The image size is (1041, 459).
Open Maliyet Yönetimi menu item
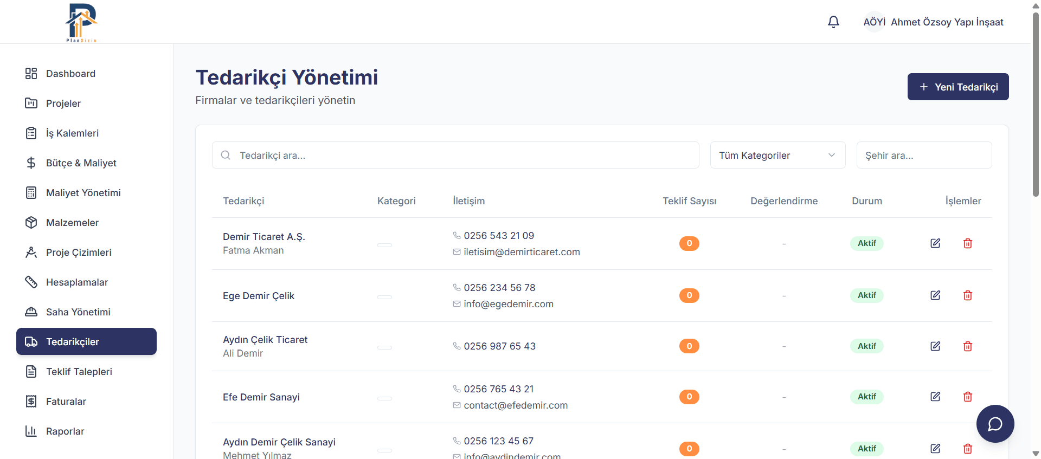pos(86,193)
